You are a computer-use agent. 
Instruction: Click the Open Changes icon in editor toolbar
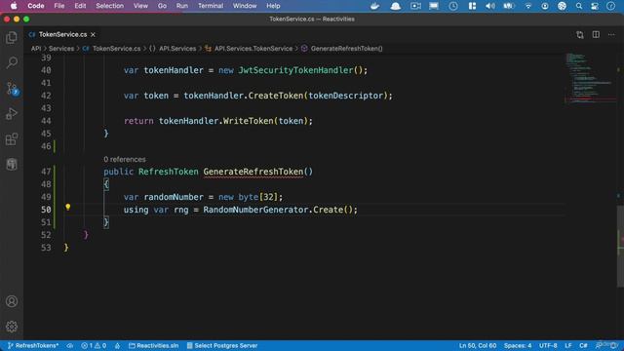580,35
